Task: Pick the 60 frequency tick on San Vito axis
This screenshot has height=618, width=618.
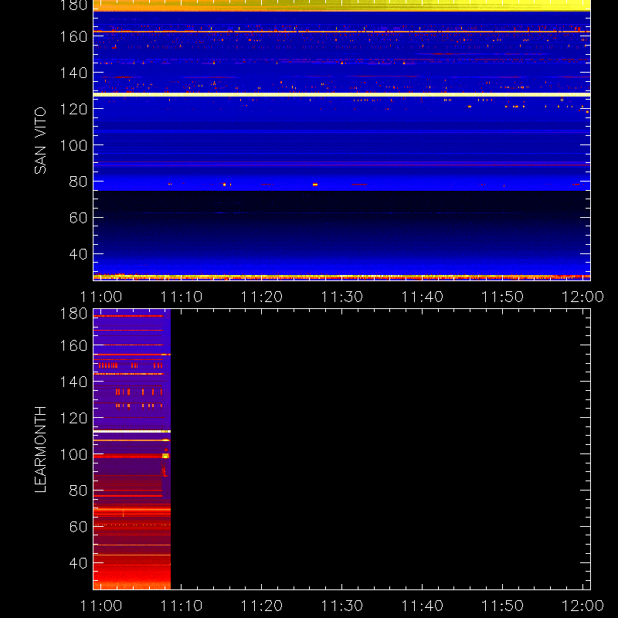Action: point(78,218)
